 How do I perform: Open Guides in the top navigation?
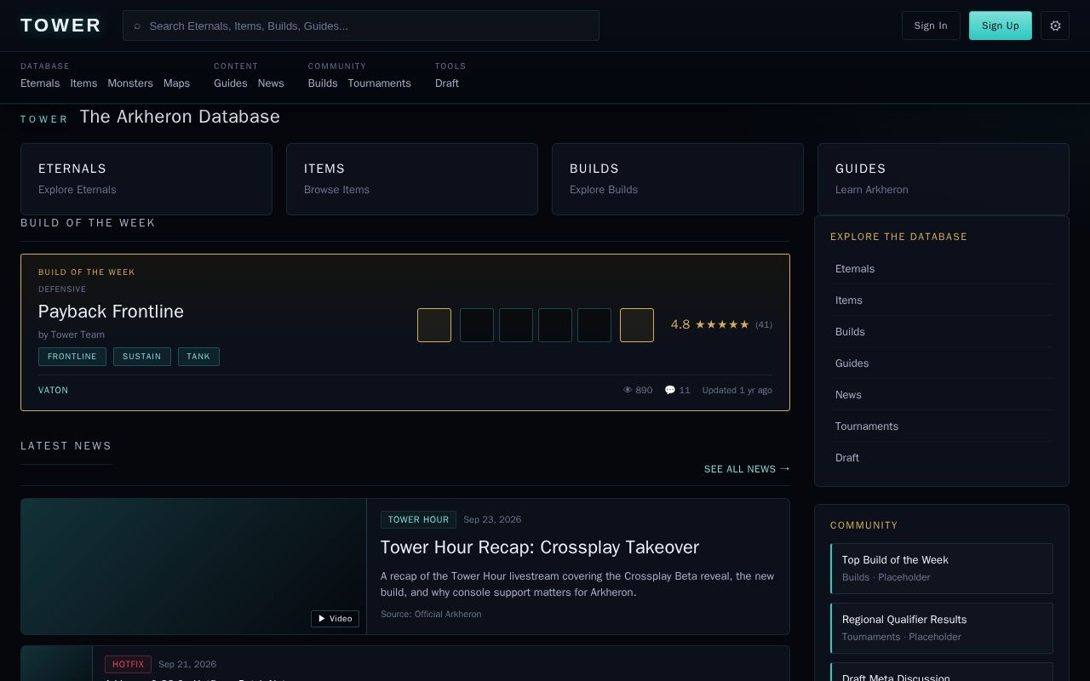click(231, 83)
